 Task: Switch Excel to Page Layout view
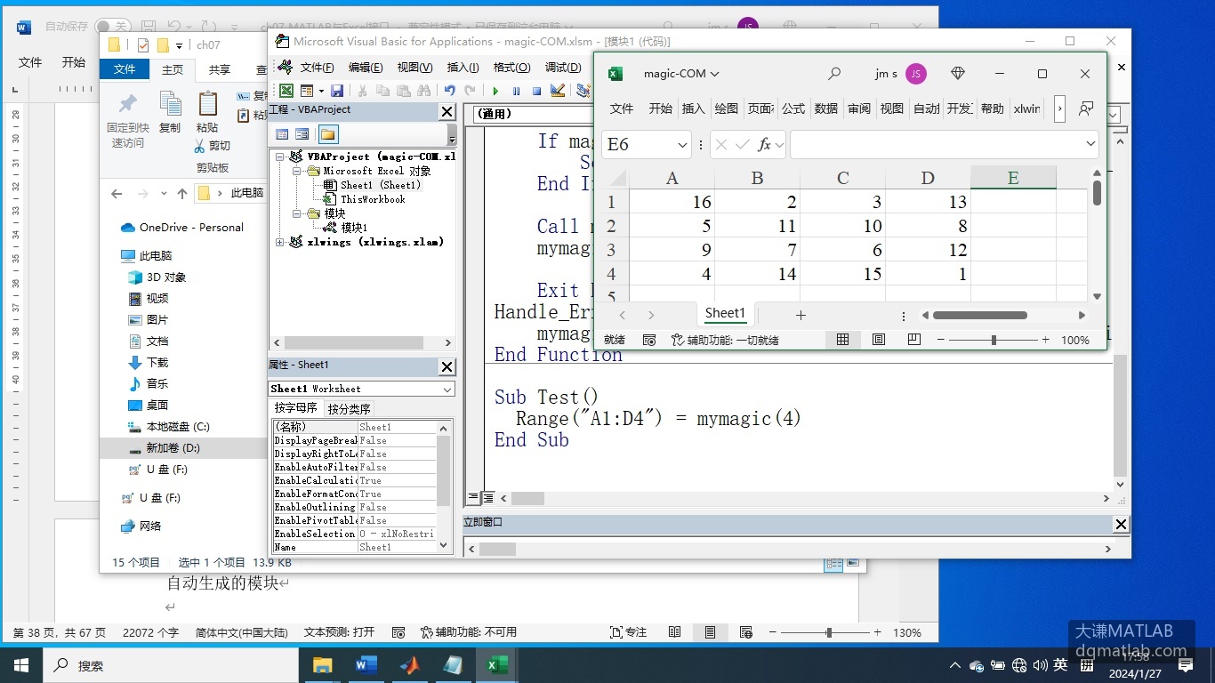[879, 340]
